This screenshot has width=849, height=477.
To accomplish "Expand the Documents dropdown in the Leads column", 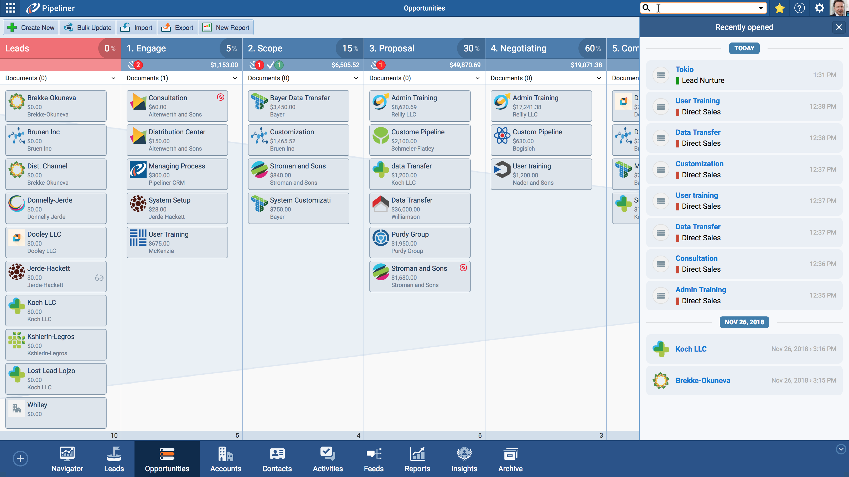I will [114, 78].
